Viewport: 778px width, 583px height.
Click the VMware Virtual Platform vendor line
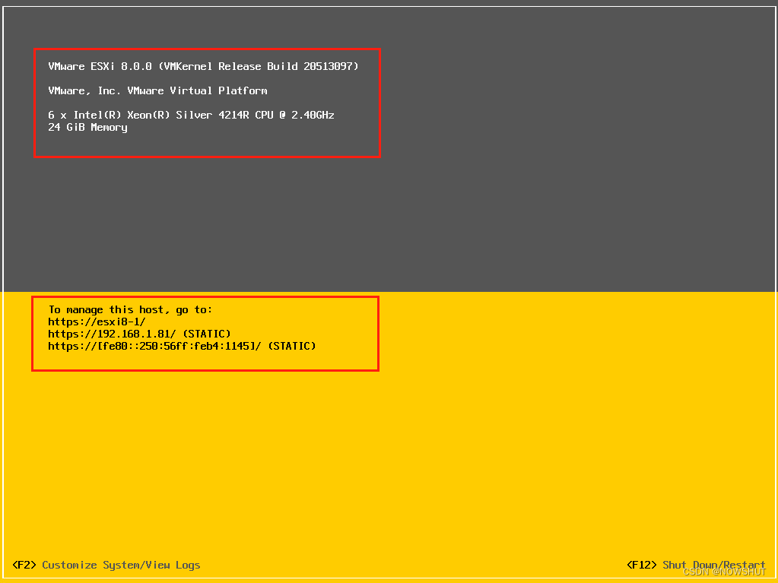pyautogui.click(x=157, y=90)
